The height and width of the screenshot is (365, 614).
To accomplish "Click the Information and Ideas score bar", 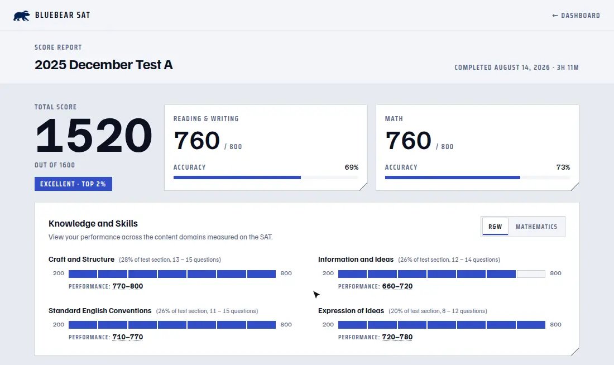I will point(442,273).
